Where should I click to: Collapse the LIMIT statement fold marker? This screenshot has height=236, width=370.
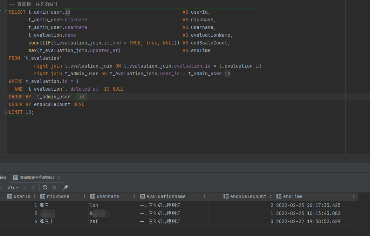(x=6, y=112)
